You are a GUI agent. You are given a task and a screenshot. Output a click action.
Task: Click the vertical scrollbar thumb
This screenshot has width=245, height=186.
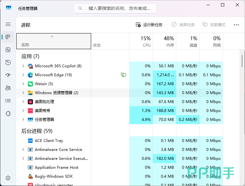tap(242, 61)
